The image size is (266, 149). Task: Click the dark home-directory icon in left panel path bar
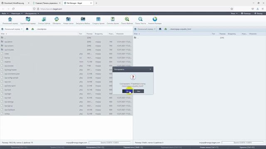click(27, 29)
